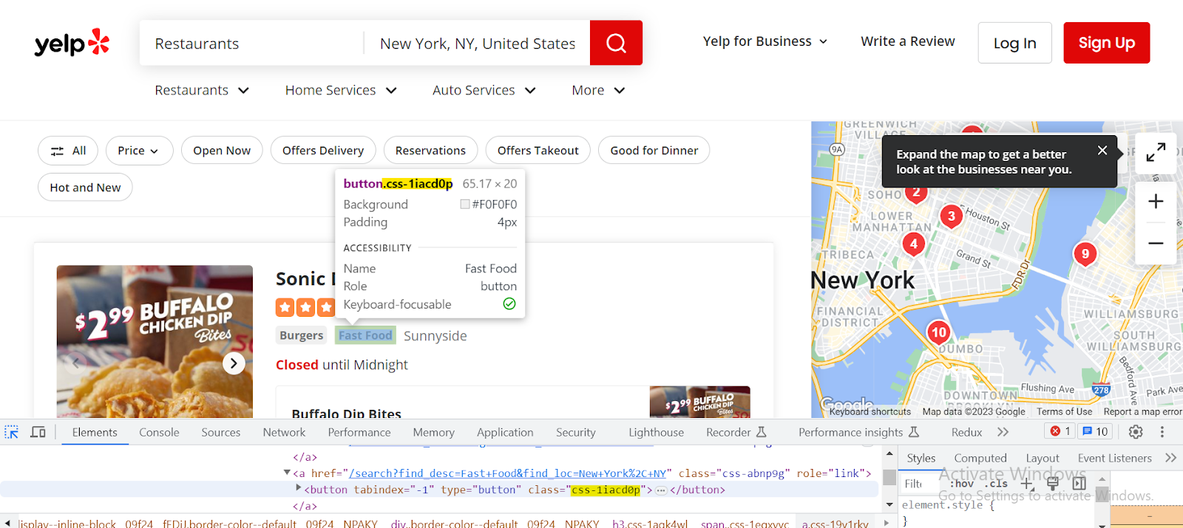Add new style rule plus icon
This screenshot has width=1183, height=528.
(x=1027, y=484)
